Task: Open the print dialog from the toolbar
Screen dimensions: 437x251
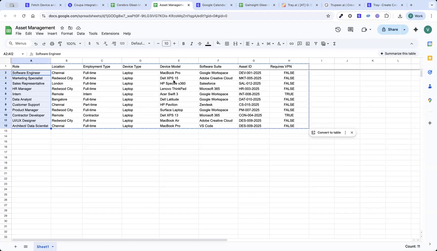Action: click(52, 43)
